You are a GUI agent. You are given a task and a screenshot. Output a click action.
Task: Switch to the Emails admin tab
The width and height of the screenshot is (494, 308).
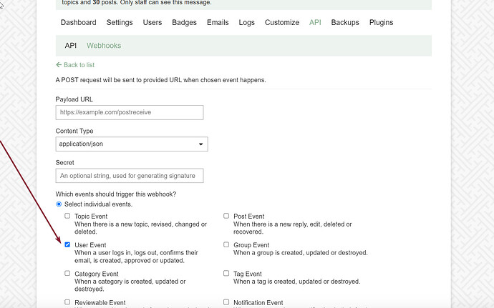[218, 23]
